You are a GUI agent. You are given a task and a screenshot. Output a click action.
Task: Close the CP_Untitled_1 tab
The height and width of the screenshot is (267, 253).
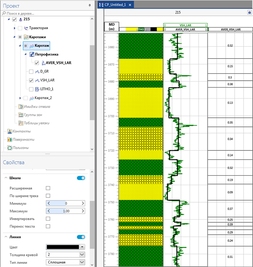[x=130, y=5]
